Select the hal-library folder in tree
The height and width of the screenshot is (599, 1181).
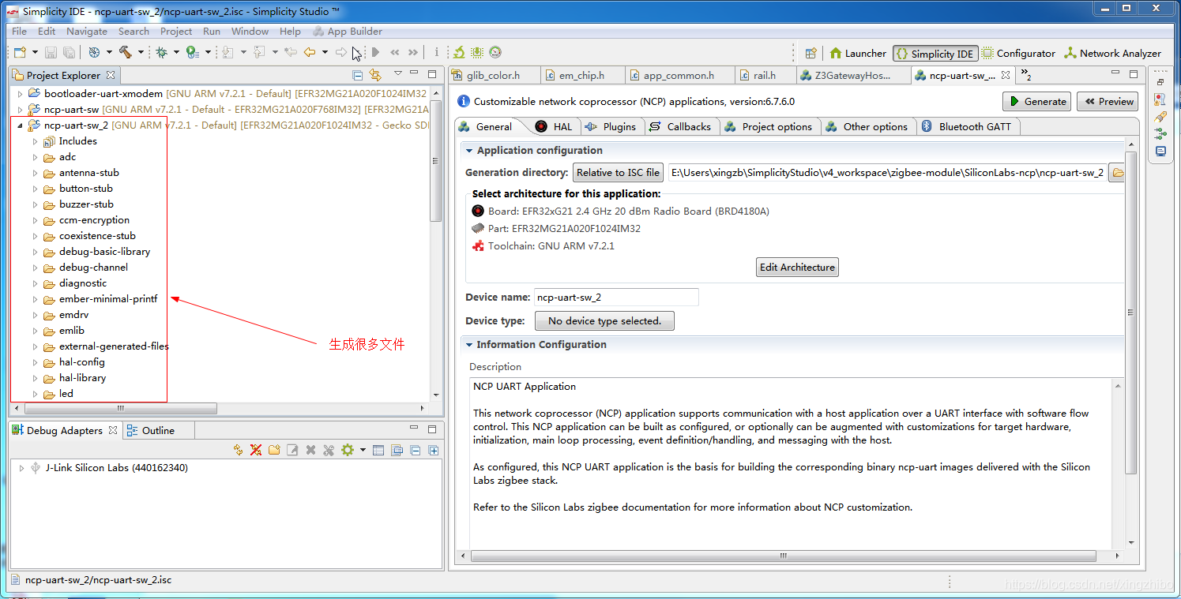tap(82, 377)
